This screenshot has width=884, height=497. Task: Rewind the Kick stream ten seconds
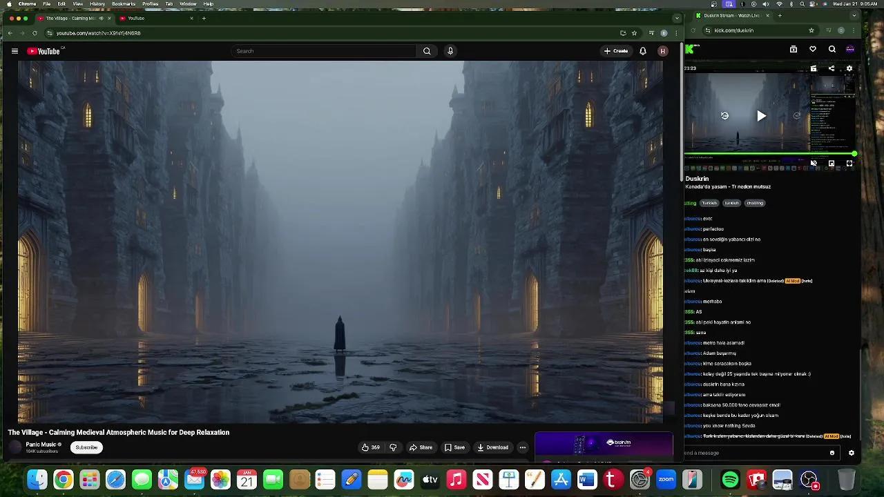pos(724,116)
